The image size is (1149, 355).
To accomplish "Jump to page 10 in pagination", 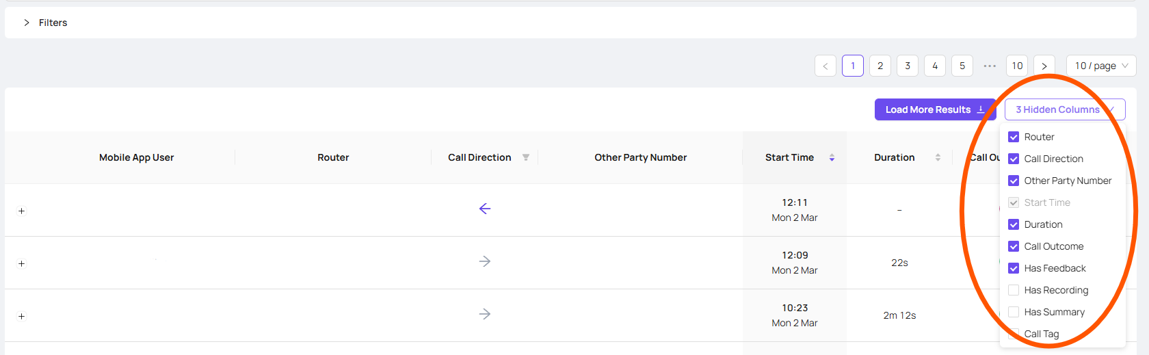I will click(x=1017, y=66).
